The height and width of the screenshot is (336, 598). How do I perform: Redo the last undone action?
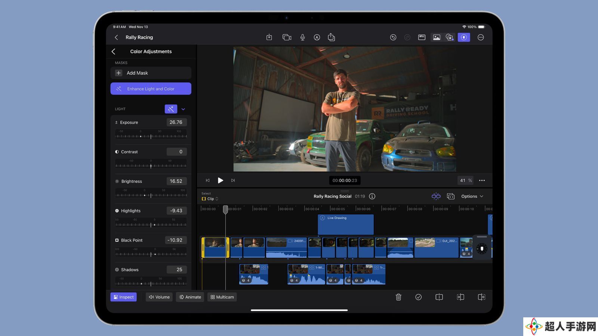point(407,37)
